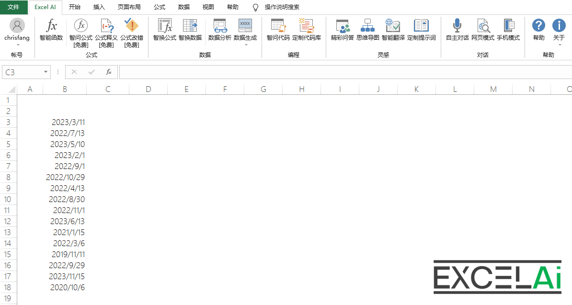Switch to the 公式 Formulas tab
Screen dimensions: 572x305
click(160, 7)
